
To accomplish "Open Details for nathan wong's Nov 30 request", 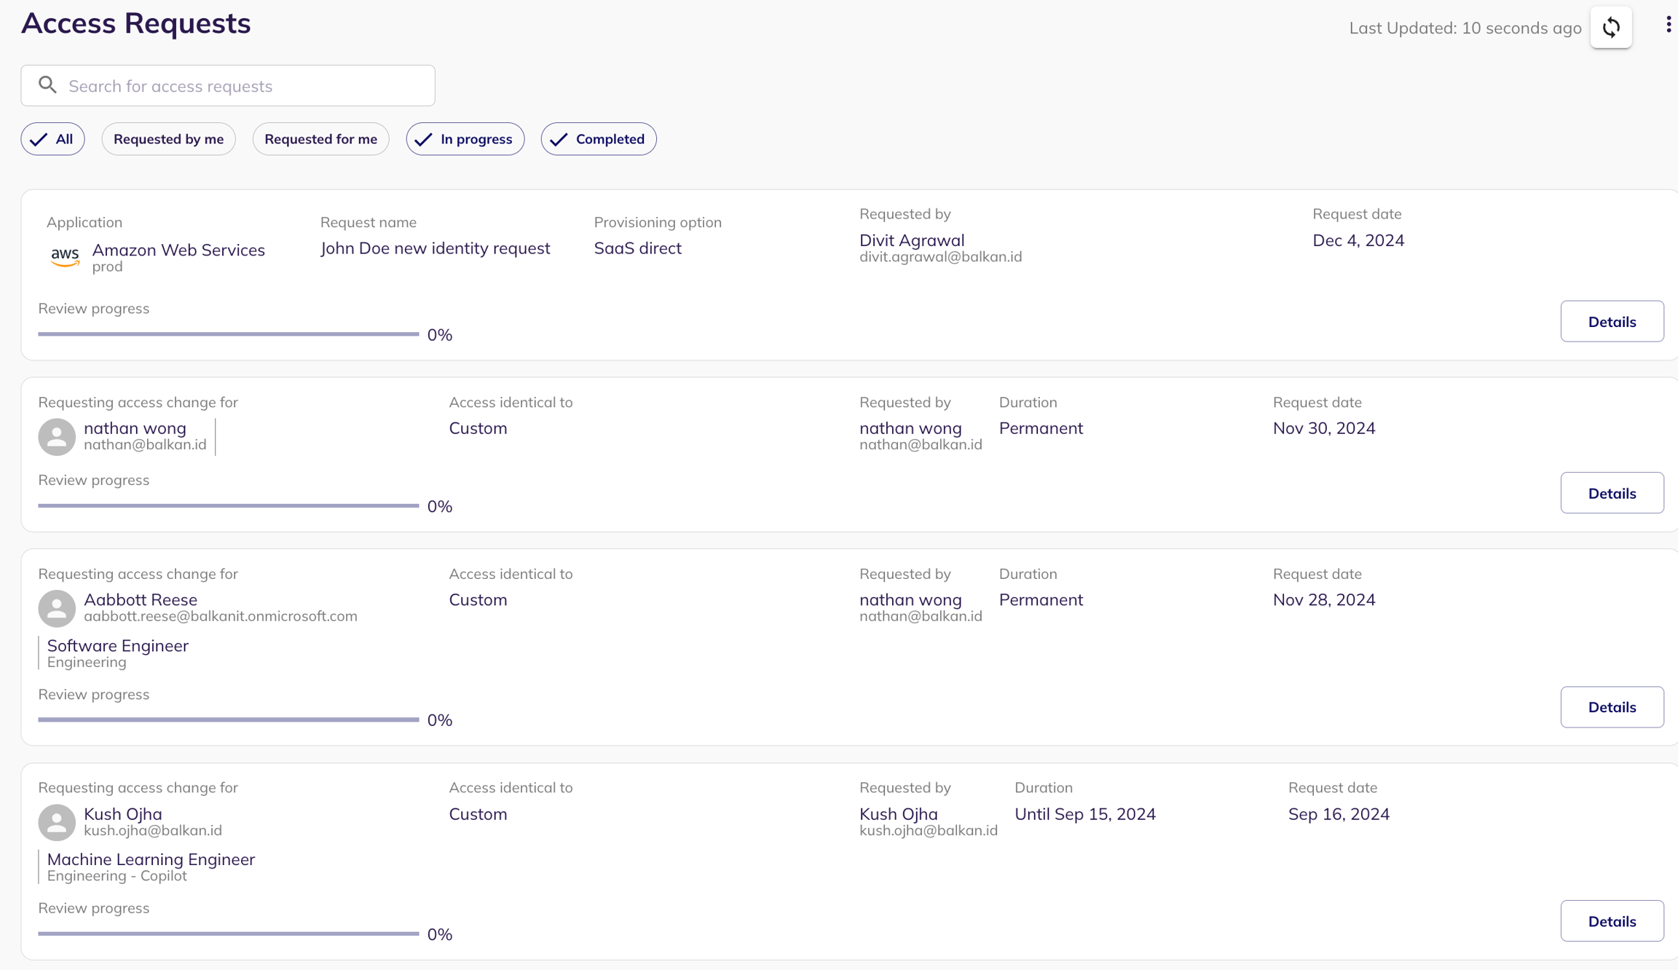I will click(x=1611, y=493).
